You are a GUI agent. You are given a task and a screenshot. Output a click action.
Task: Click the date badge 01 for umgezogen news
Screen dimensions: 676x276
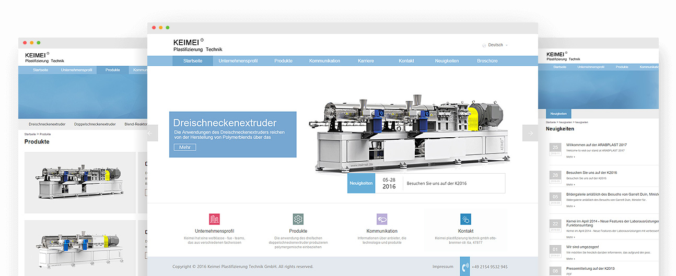pos(555,251)
